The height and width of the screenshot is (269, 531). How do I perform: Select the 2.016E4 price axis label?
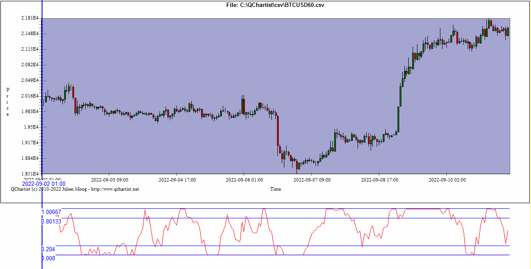point(30,96)
